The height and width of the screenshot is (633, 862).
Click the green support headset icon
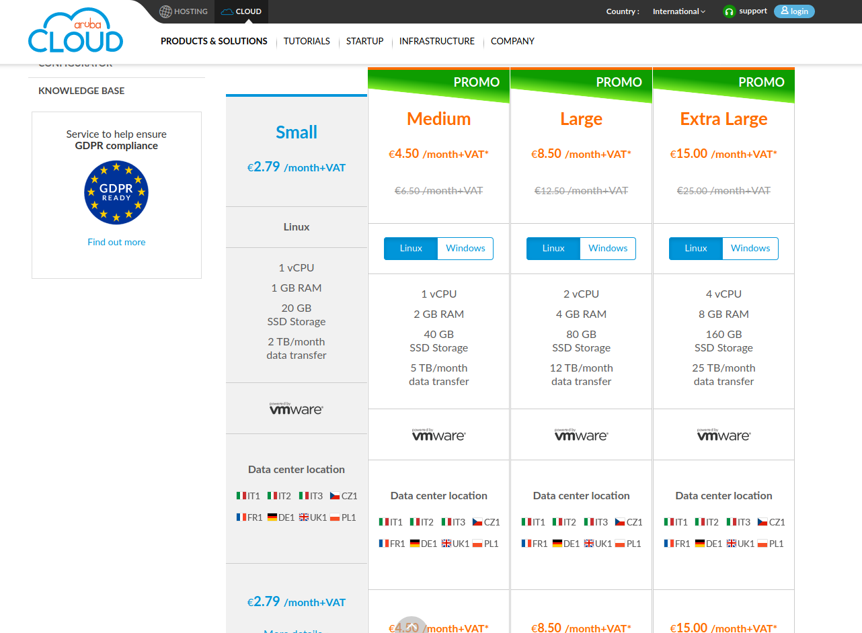click(x=730, y=11)
